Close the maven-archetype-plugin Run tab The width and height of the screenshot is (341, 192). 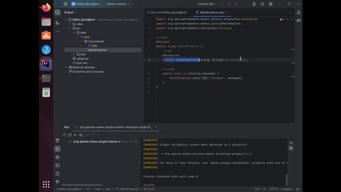[x=156, y=127]
